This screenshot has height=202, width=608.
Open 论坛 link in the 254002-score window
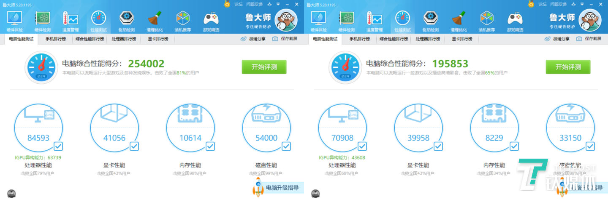239,4
